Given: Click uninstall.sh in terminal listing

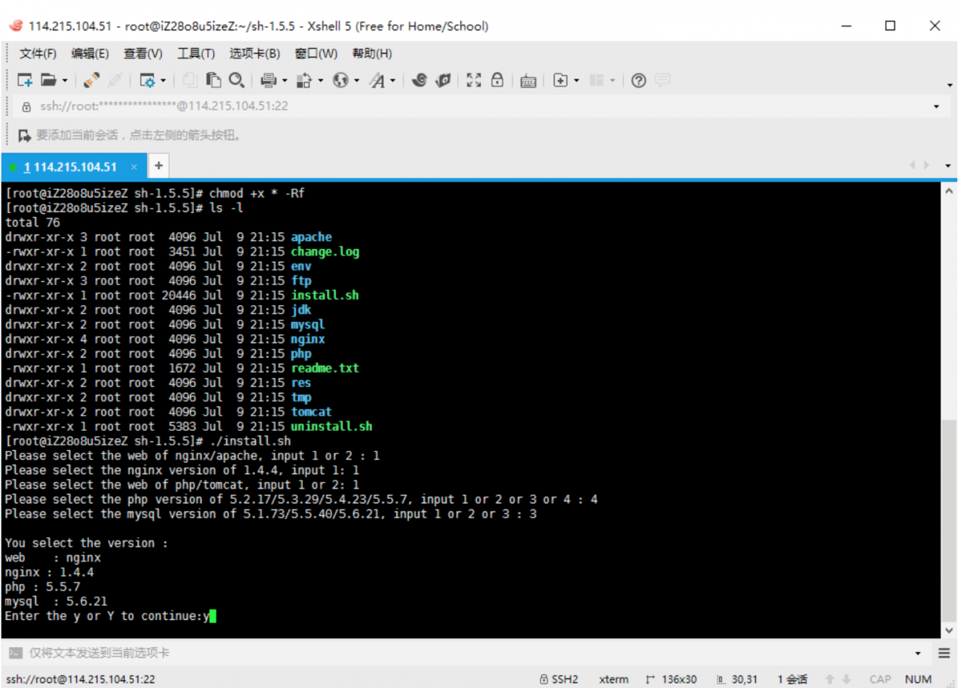Looking at the screenshot, I should coord(332,426).
